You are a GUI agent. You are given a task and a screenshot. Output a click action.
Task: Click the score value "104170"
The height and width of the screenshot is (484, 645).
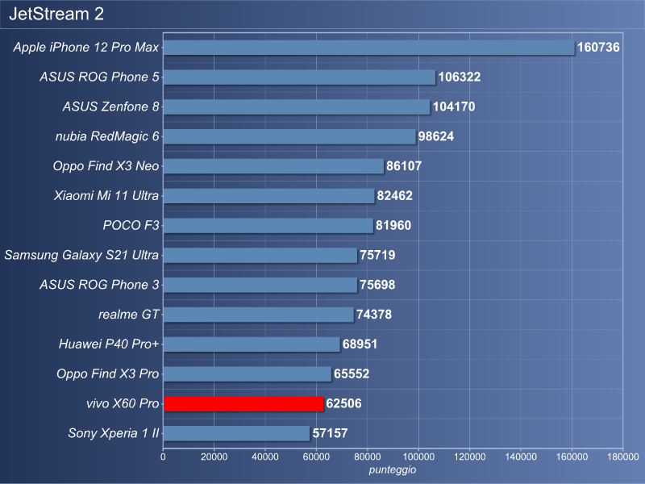point(454,106)
